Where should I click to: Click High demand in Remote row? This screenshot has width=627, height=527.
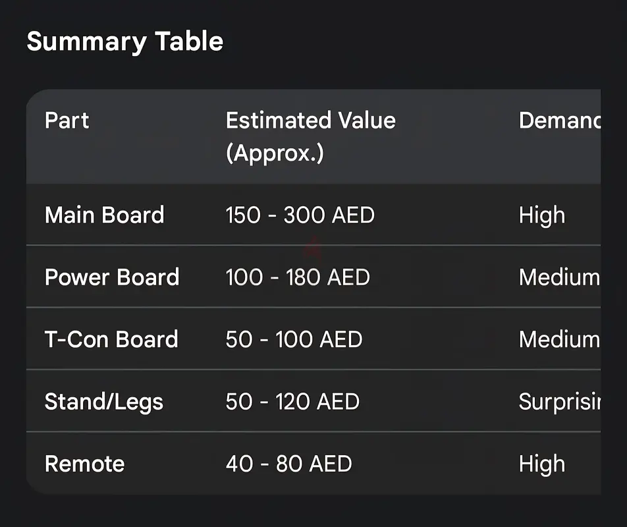click(x=541, y=464)
